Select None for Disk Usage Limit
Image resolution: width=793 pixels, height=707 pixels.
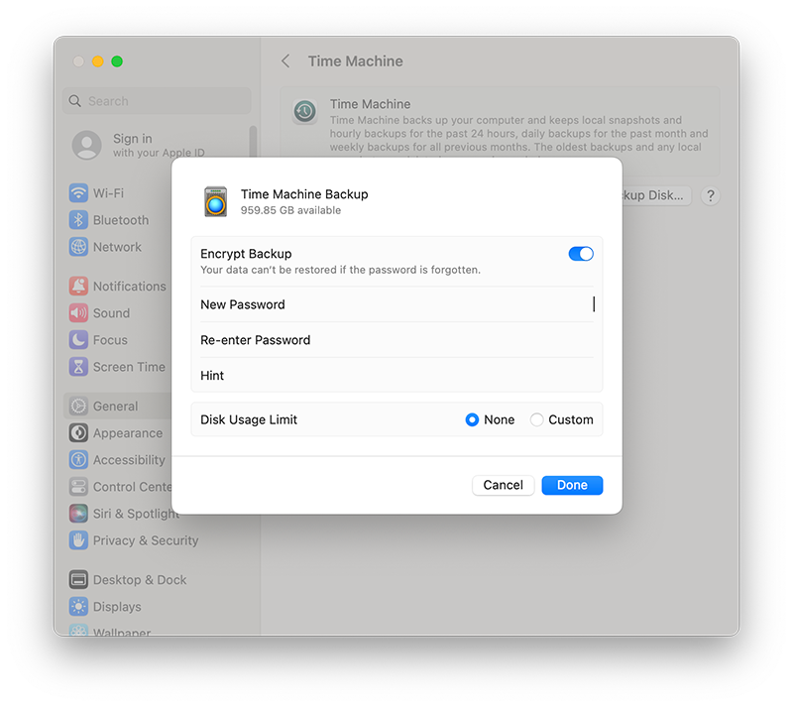click(472, 420)
